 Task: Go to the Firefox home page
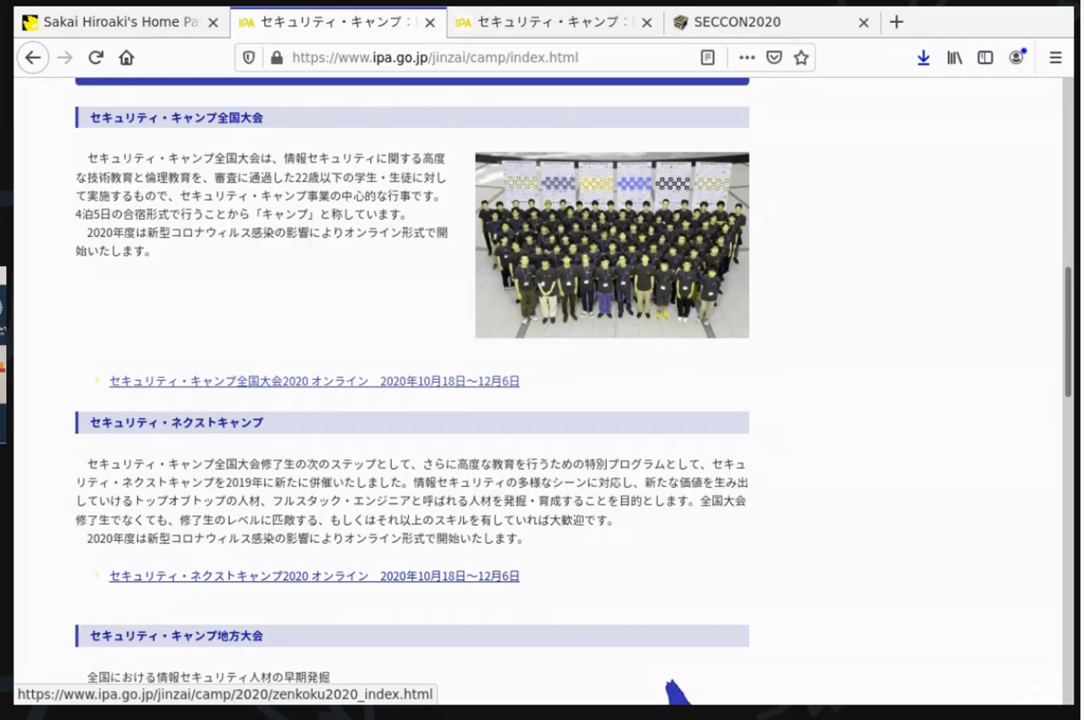[x=126, y=57]
